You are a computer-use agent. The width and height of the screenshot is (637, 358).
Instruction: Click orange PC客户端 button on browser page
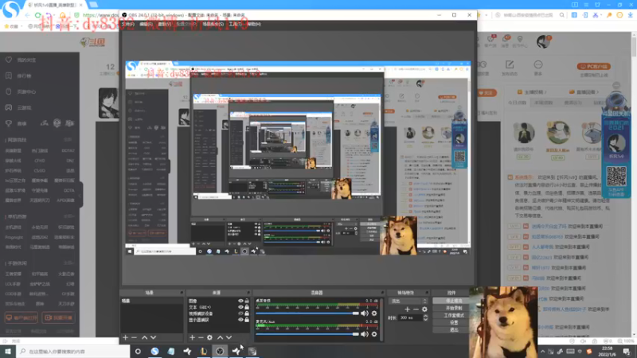point(593,66)
